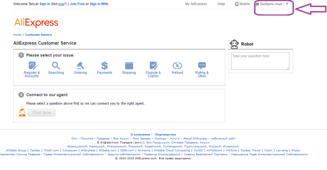Click the orange agent avatar icon
This screenshot has height=170, width=327.
click(22, 113)
